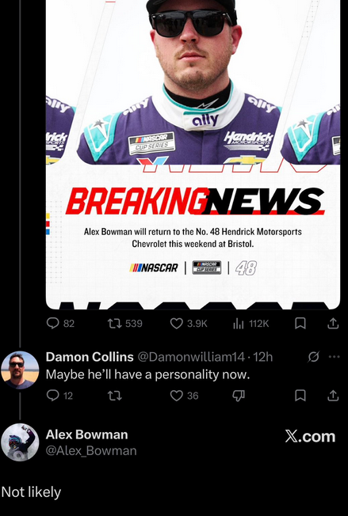Repost Damon Collins' comment
Screen dimensions: 348x516
point(115,396)
